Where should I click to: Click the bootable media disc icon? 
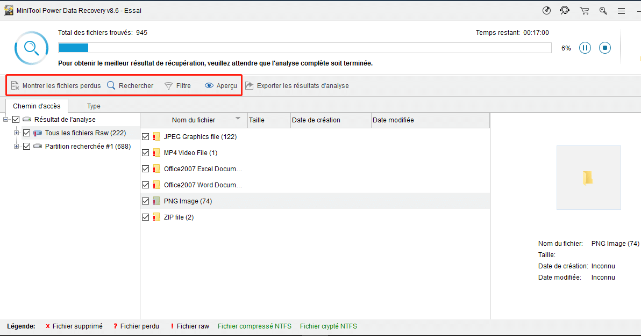[x=547, y=10]
